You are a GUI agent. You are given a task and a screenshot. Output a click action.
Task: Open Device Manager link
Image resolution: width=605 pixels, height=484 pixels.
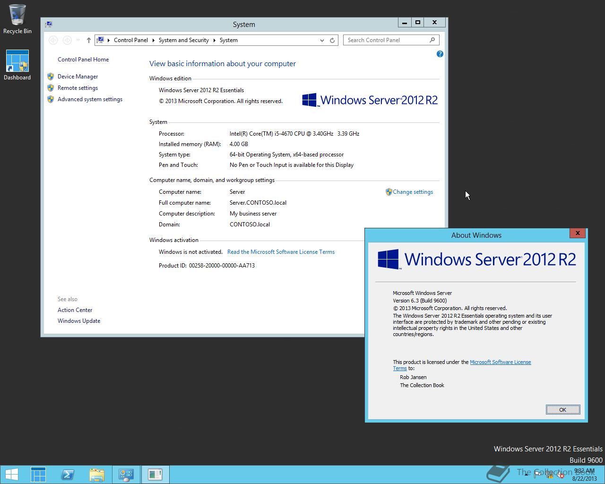[x=78, y=77]
